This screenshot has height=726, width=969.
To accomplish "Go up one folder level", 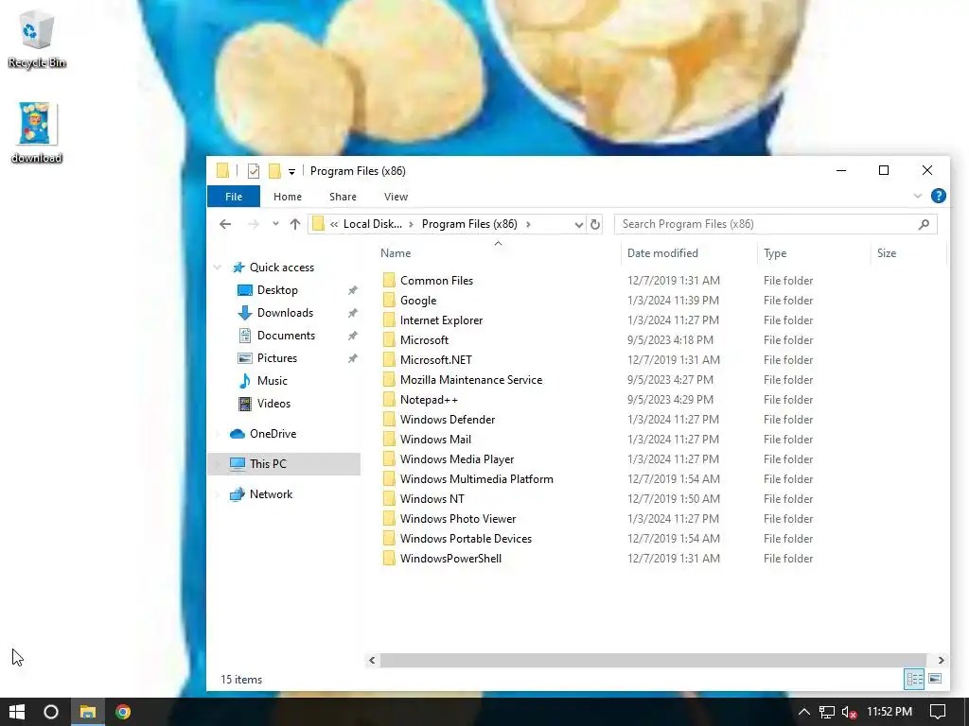I will click(295, 224).
